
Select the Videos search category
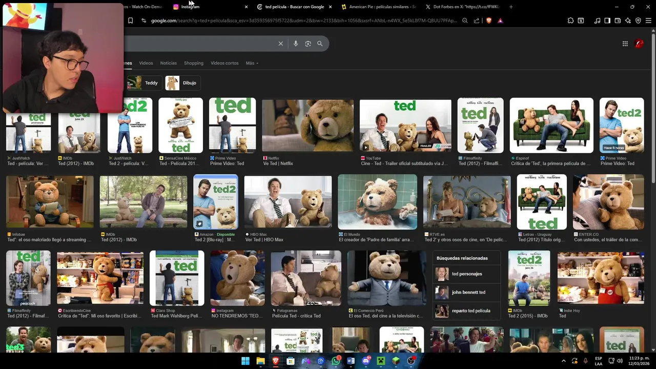146,63
